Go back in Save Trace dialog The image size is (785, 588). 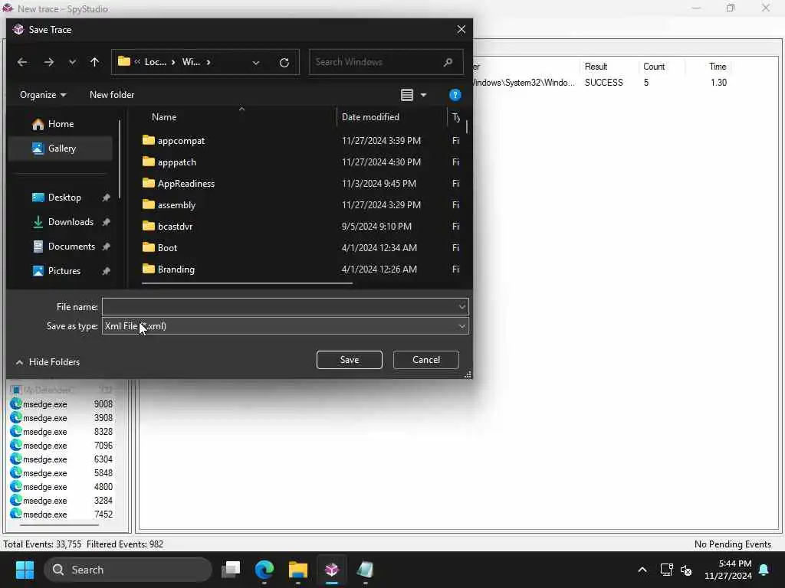[22, 62]
